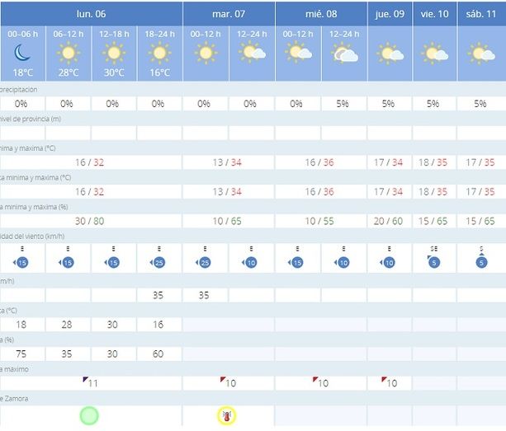Click the SE wind icon for Friday
The width and height of the screenshot is (506, 431).
pos(434,259)
